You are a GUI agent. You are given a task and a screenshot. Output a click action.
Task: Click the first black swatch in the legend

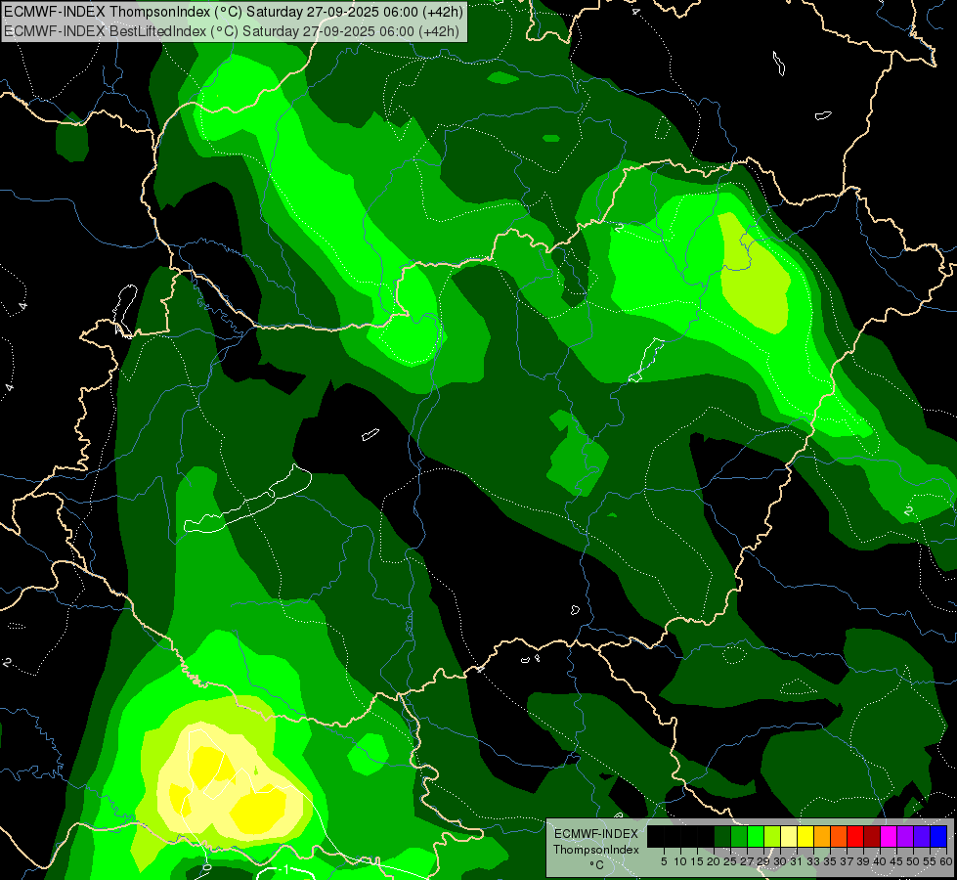pyautogui.click(x=655, y=836)
